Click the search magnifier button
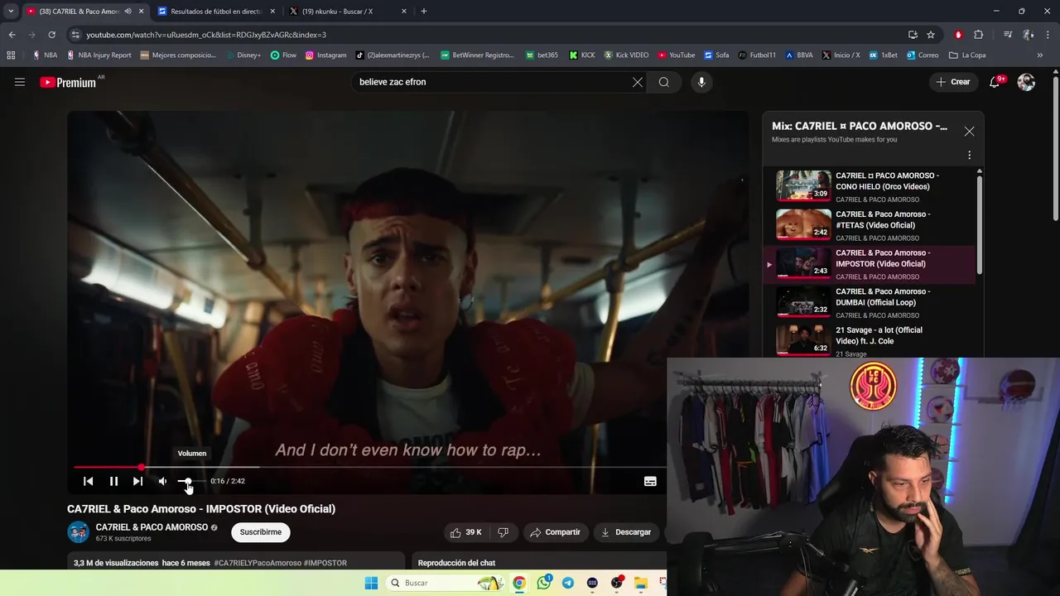This screenshot has width=1060, height=596. [664, 82]
